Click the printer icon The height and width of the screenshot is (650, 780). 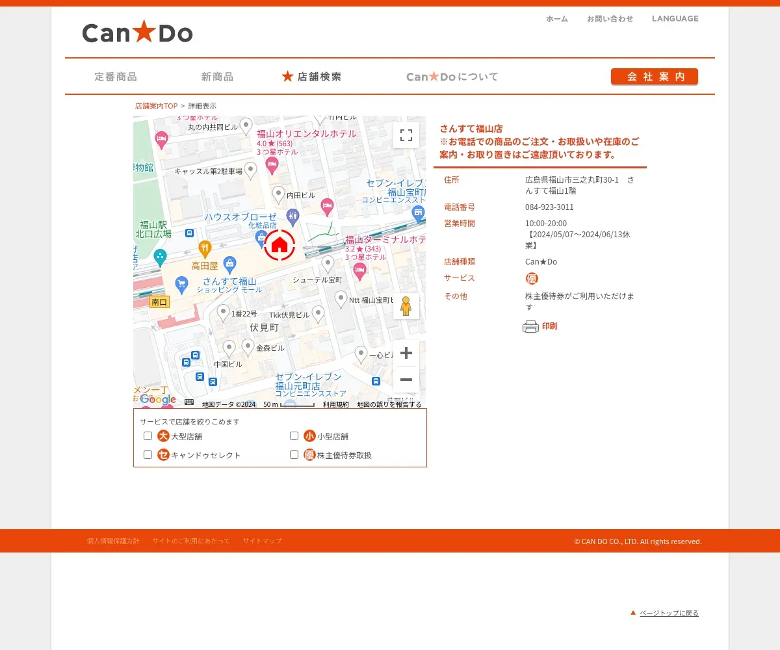click(530, 326)
